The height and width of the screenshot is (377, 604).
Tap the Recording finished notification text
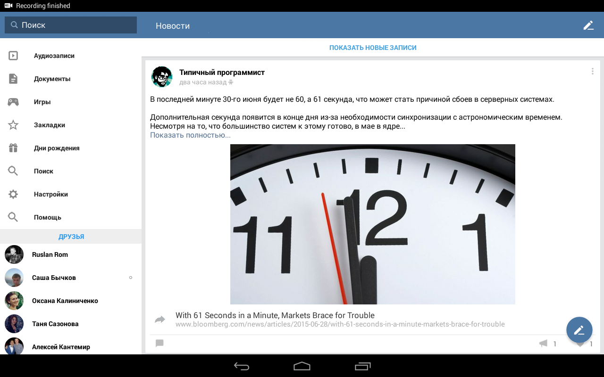[x=43, y=6]
